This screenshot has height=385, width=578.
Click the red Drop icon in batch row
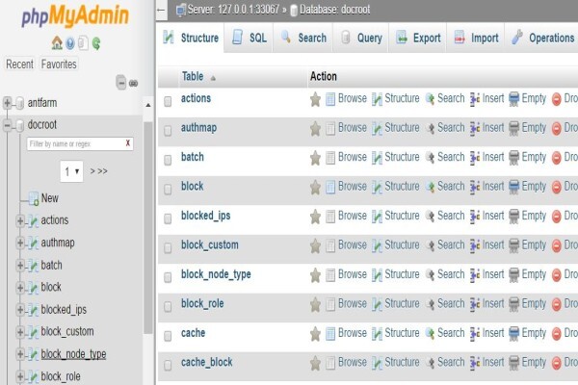click(x=556, y=158)
